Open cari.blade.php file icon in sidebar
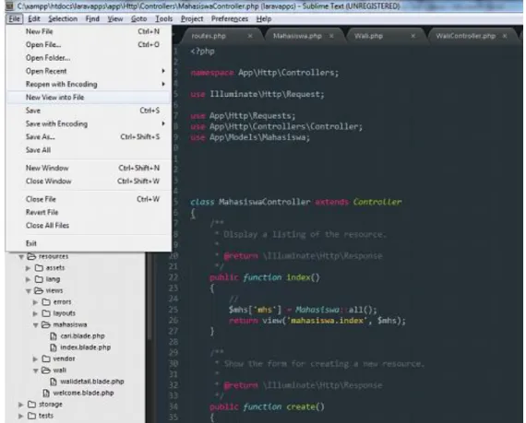 pos(53,336)
